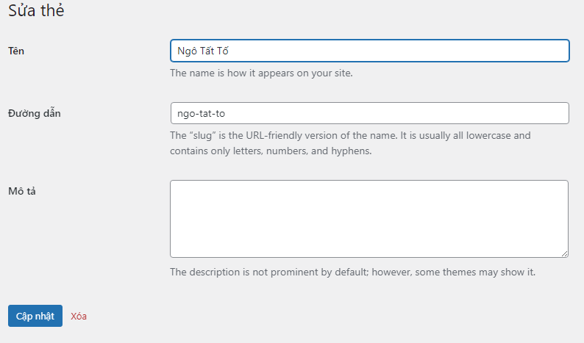Click the help text under the Tên field
Image resolution: width=584 pixels, height=343 pixels.
click(x=261, y=73)
